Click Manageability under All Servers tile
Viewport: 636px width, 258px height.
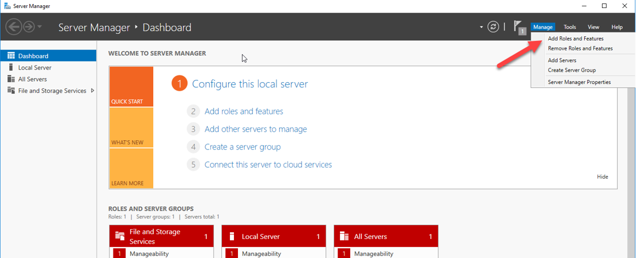373,254
